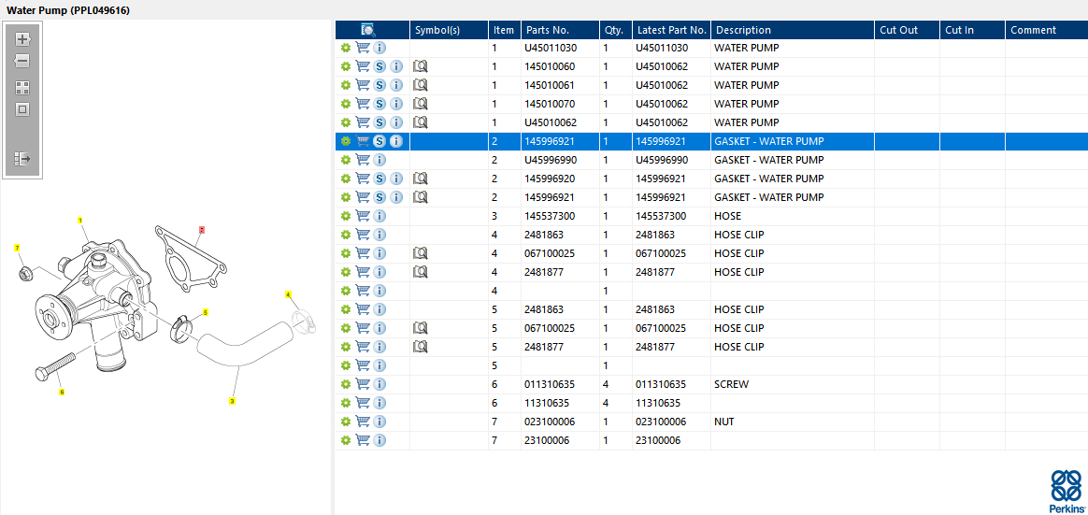The width and height of the screenshot is (1088, 515).
Task: Click supersession S icon for 145010060
Action: click(379, 66)
